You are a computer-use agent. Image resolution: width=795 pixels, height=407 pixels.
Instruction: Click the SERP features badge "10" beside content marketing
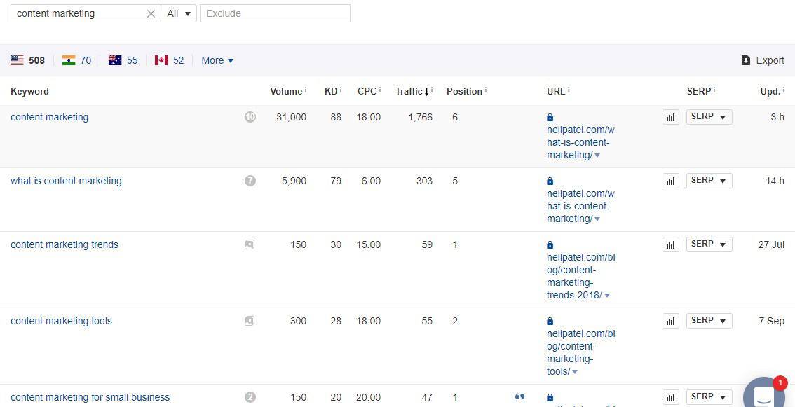coord(250,117)
